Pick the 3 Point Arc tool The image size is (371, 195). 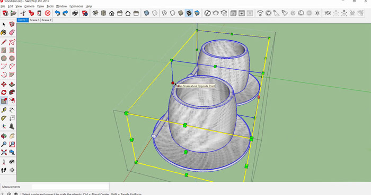4,75
